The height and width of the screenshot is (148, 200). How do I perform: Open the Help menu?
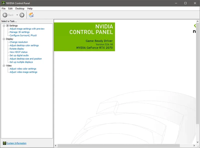pyautogui.click(x=30, y=8)
